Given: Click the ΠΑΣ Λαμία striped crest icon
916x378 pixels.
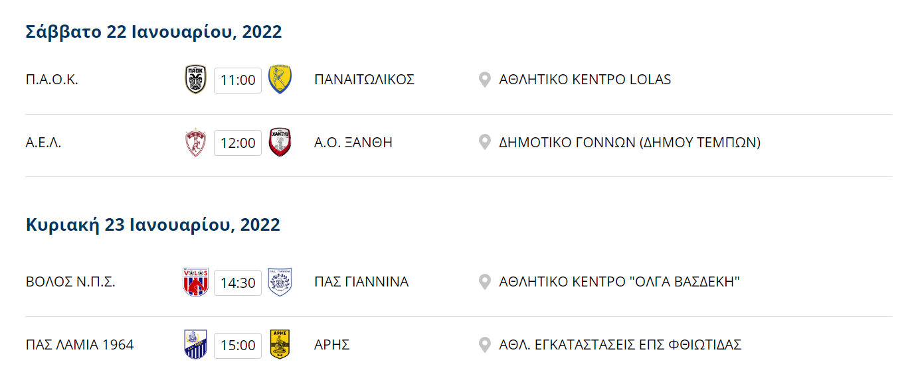Looking at the screenshot, I should (196, 345).
